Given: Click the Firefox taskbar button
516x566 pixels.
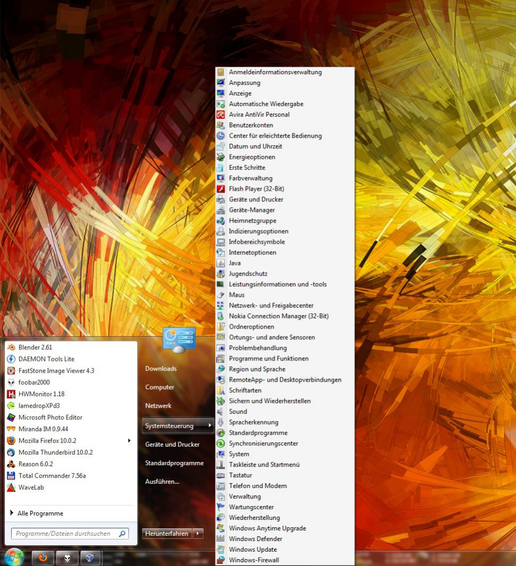Looking at the screenshot, I should pos(43,558).
